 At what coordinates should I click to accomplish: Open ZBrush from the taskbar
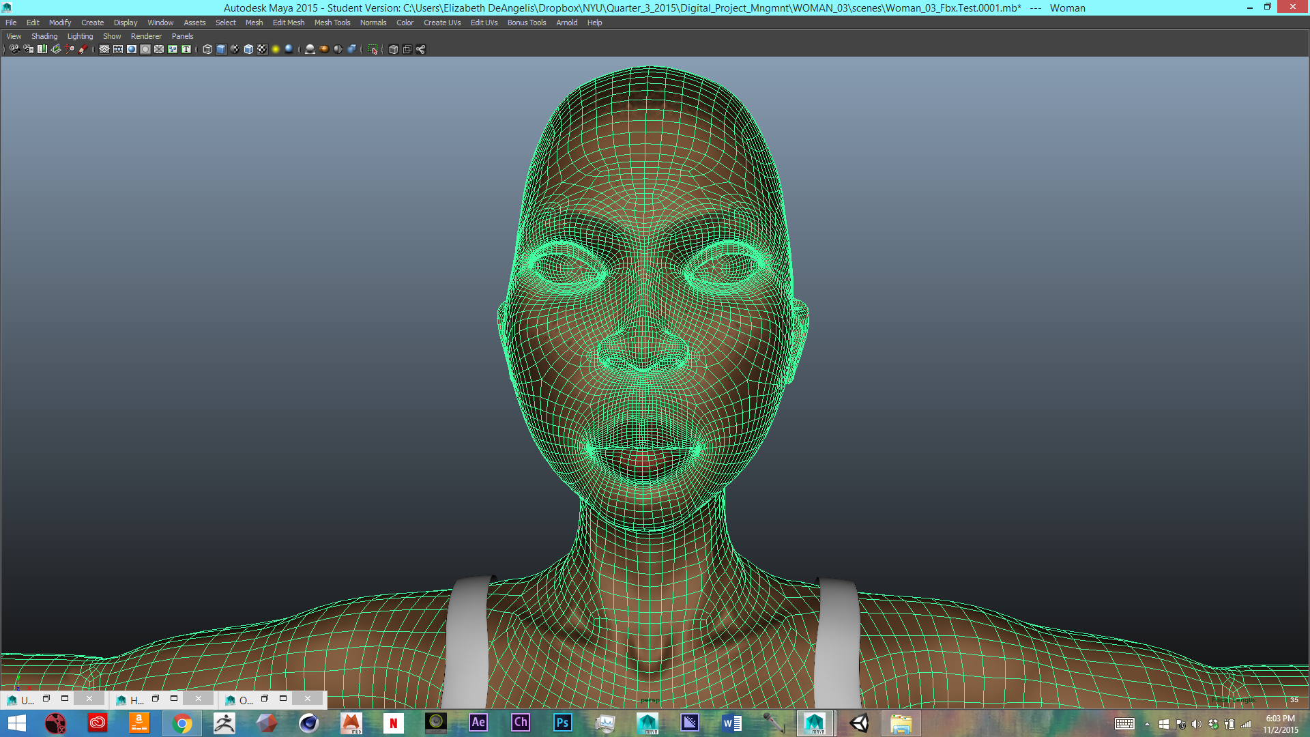[x=224, y=723]
